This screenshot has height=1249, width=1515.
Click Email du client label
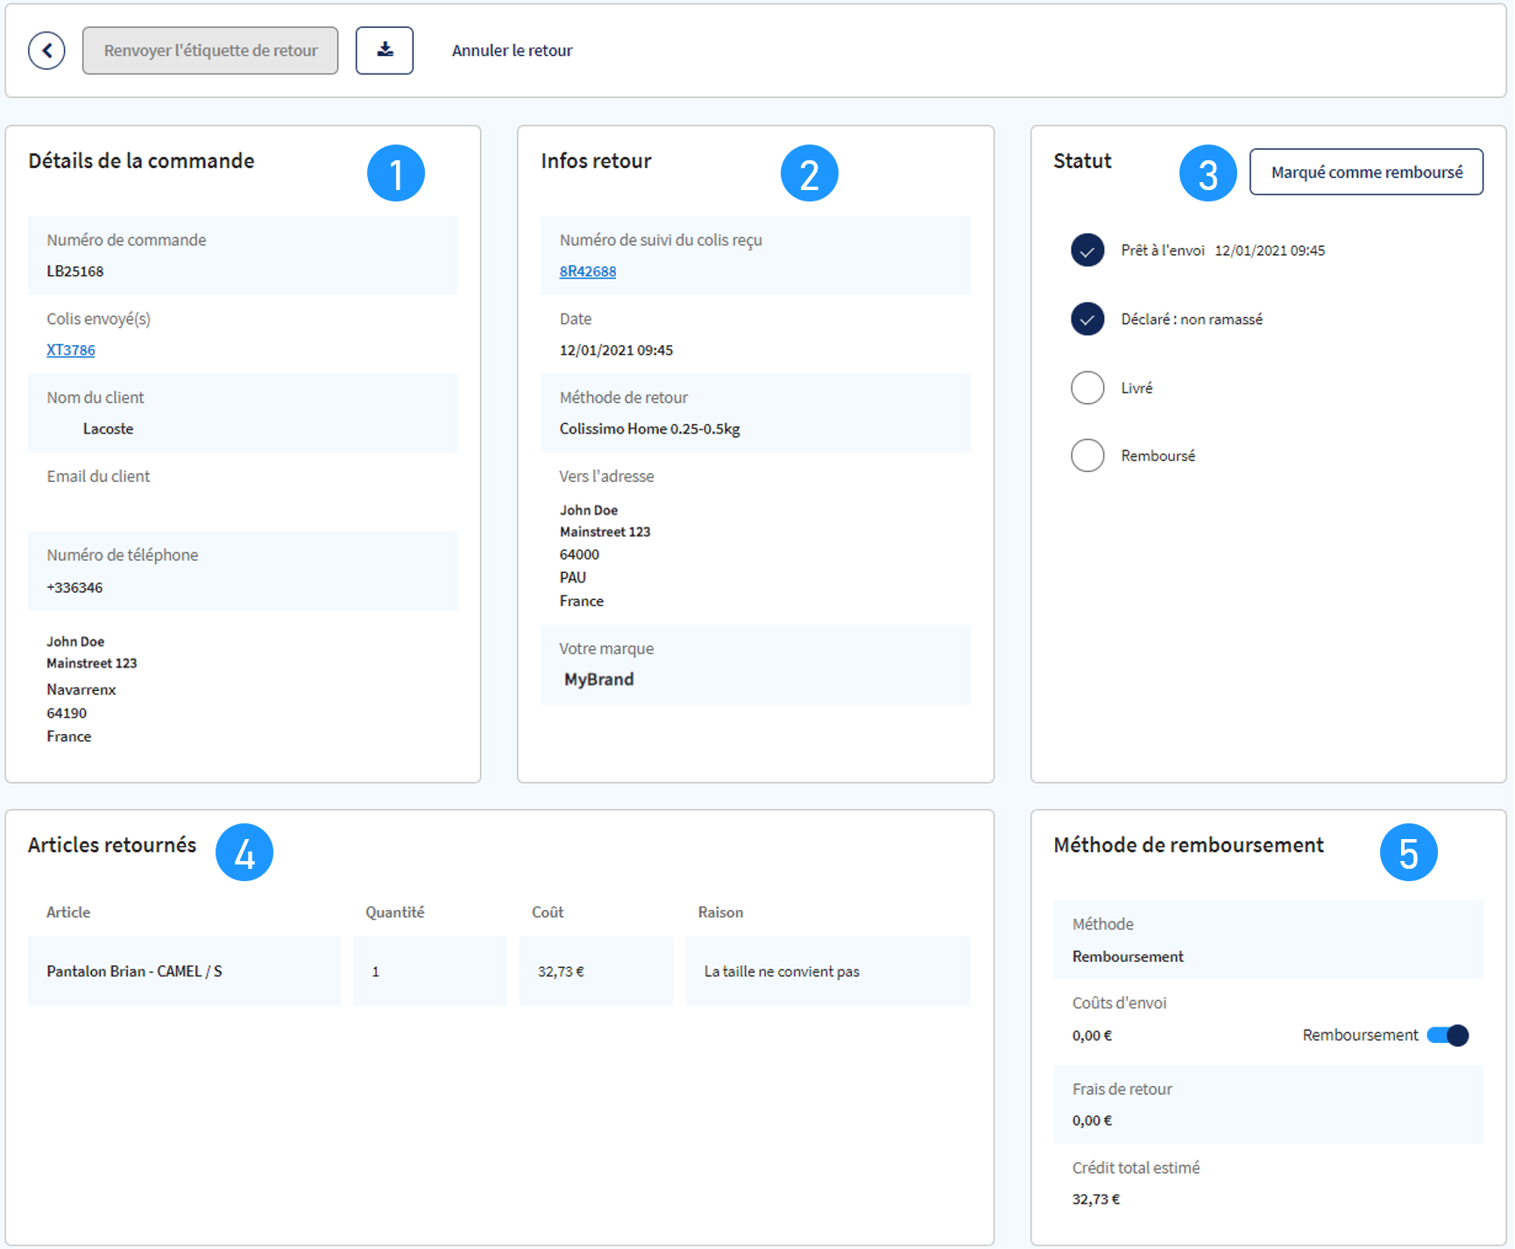click(x=98, y=476)
